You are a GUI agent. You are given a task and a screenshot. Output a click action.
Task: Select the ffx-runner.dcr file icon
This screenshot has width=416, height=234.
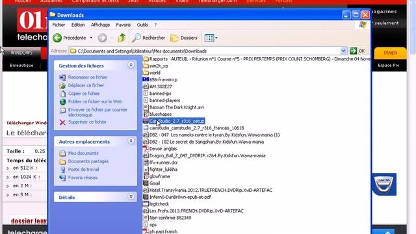point(146,162)
